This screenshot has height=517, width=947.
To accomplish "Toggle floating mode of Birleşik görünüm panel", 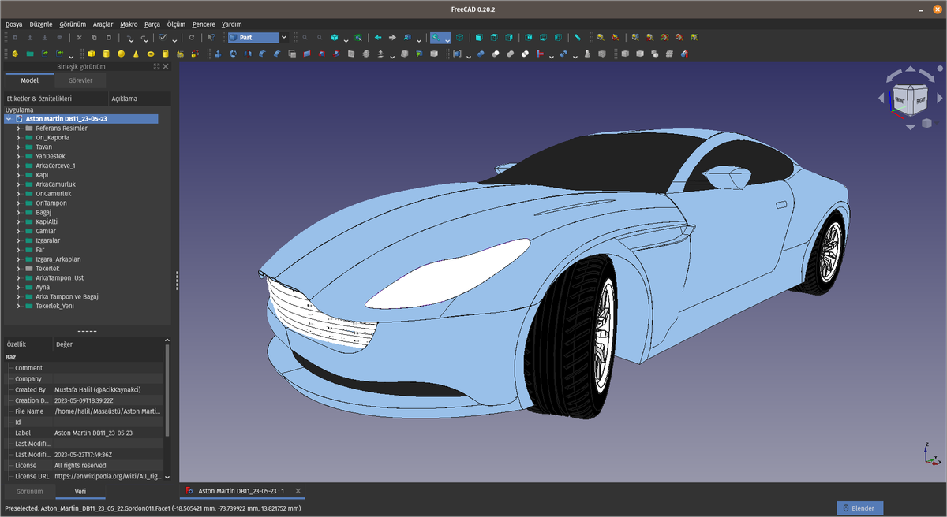I will (x=156, y=67).
